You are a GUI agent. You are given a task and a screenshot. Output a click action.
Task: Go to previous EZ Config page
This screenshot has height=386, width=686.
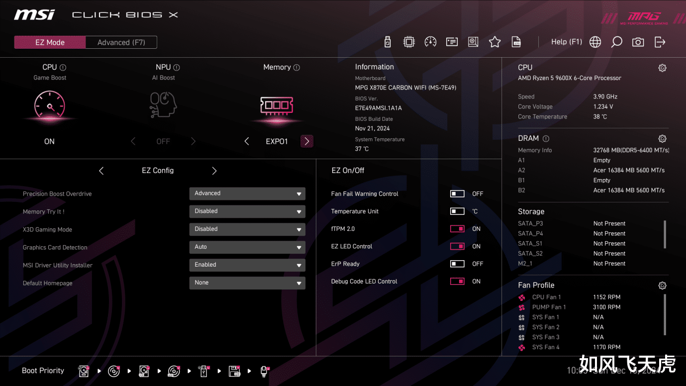[101, 171]
